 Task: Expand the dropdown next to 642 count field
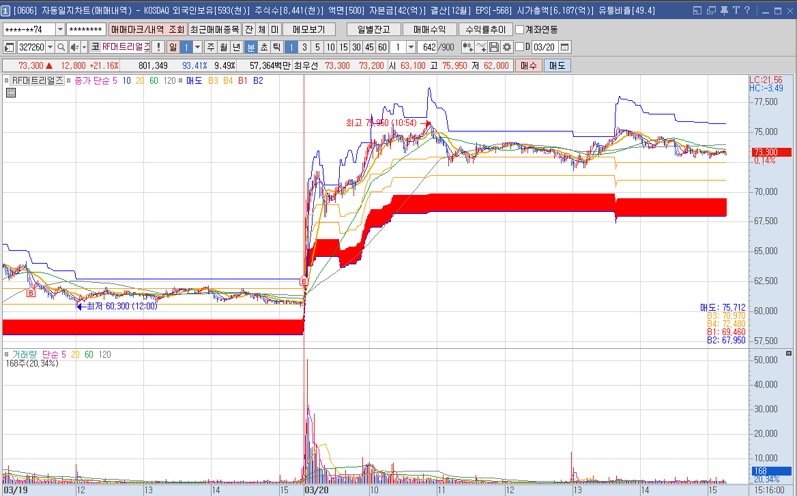click(x=411, y=47)
